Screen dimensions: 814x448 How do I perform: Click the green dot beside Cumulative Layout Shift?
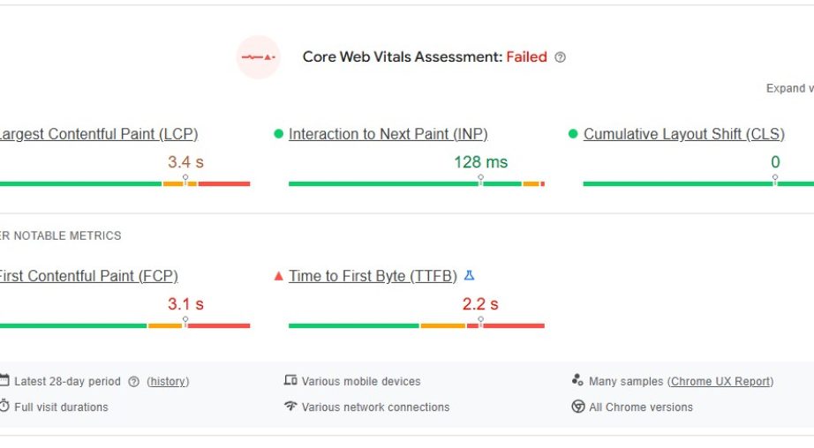pyautogui.click(x=573, y=134)
